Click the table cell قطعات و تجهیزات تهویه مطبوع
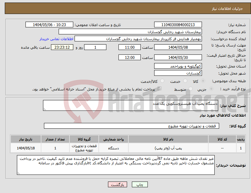This screenshot has height=193, width=251. click(84, 148)
